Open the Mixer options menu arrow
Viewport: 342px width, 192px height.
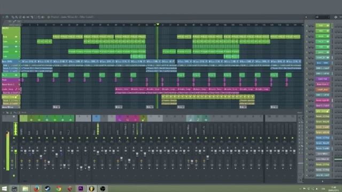(3, 113)
